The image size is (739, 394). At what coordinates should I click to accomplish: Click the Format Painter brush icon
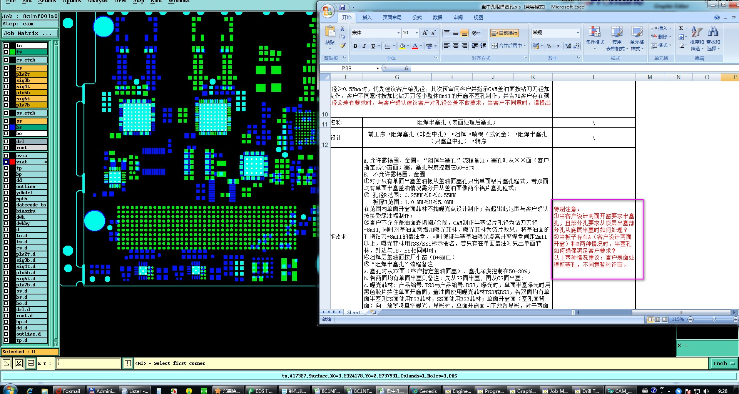click(342, 45)
